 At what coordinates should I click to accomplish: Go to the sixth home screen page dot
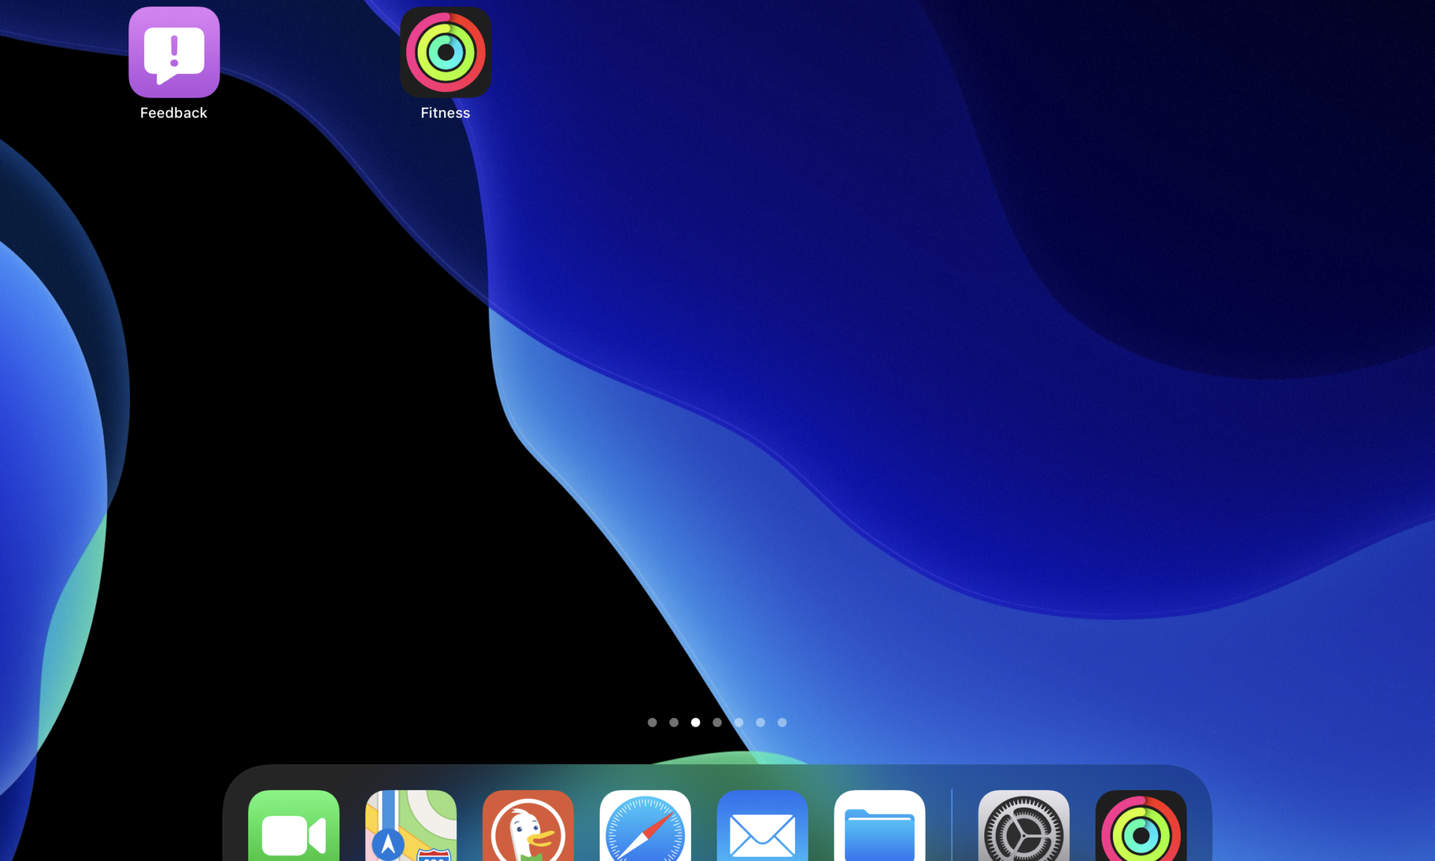coord(761,723)
